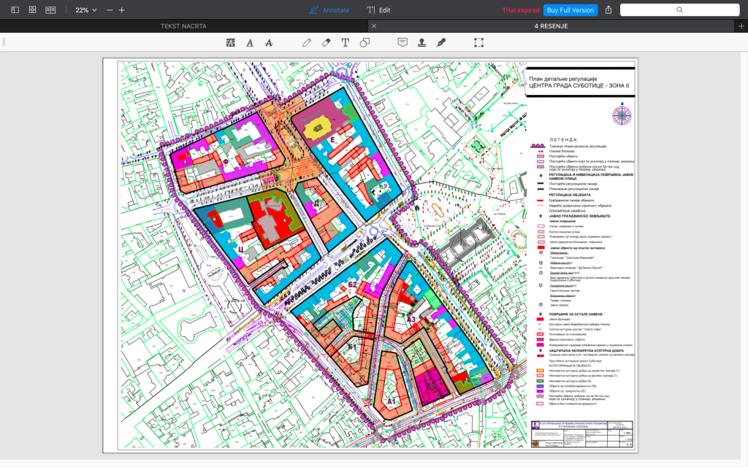This screenshot has width=748, height=467.
Task: Switch to thumbnail grid view
Action: (x=32, y=10)
